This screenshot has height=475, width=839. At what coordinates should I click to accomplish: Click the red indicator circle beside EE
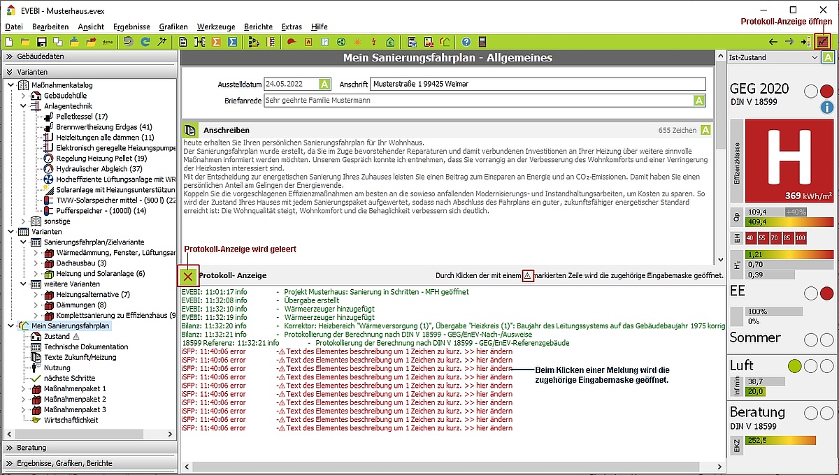tap(826, 293)
